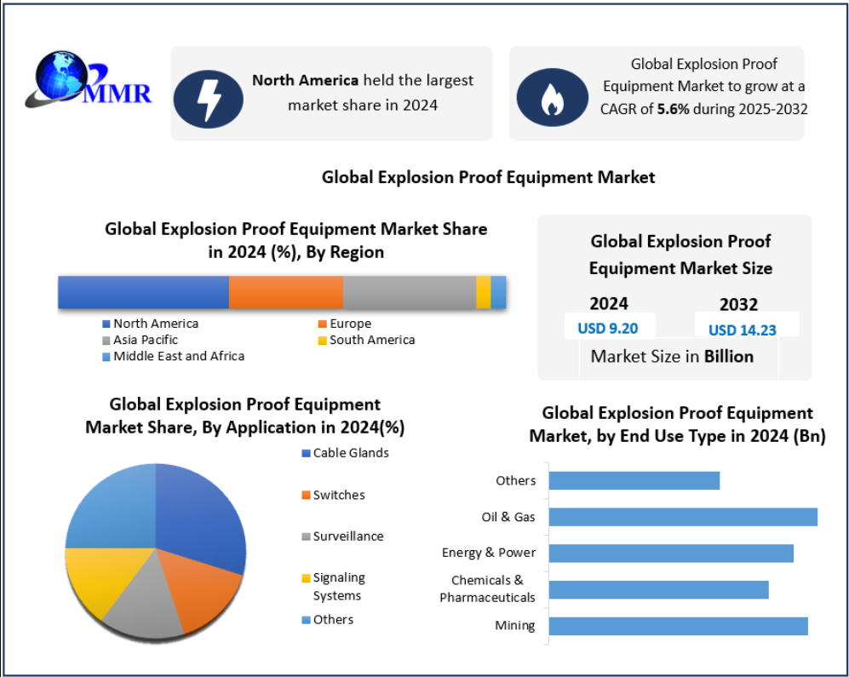This screenshot has width=849, height=677.
Task: Click the Europe legend marker
Action: (323, 324)
